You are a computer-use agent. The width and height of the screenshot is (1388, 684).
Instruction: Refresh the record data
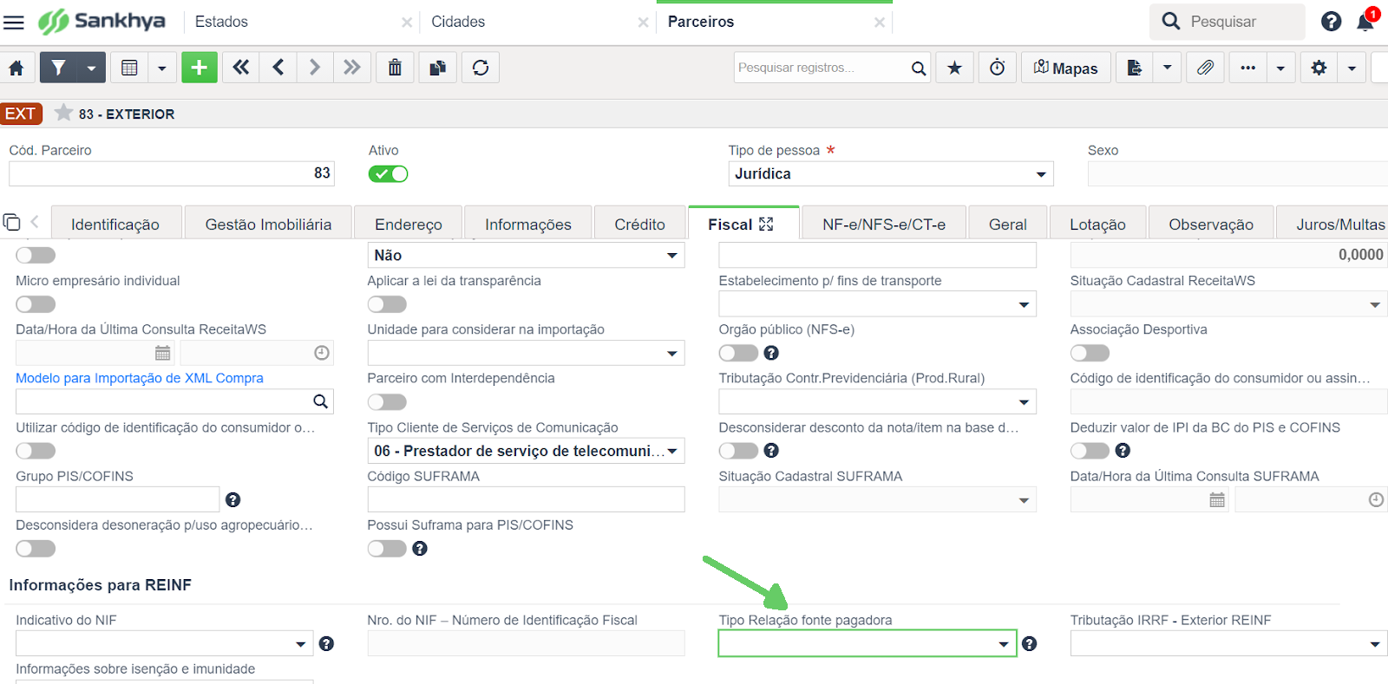tap(481, 68)
